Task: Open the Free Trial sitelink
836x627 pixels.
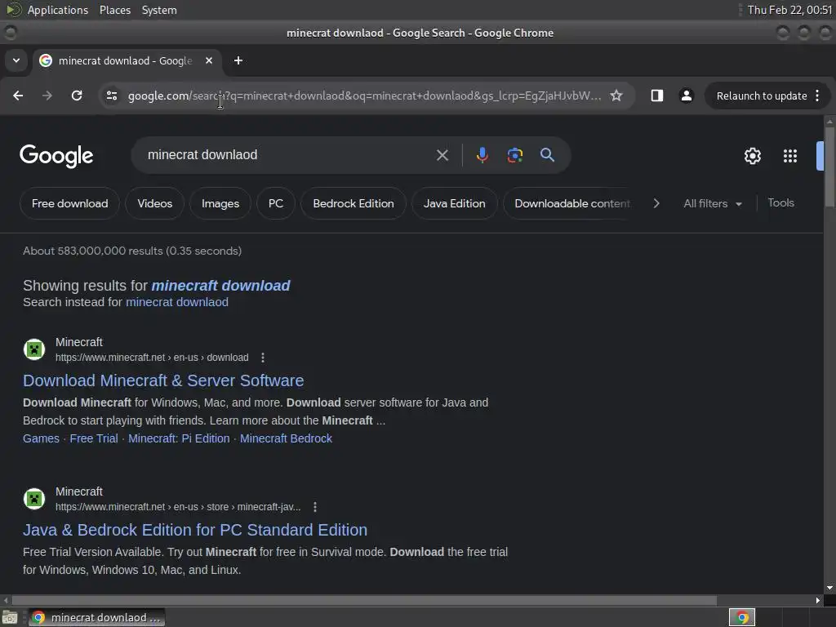Action: [x=94, y=438]
